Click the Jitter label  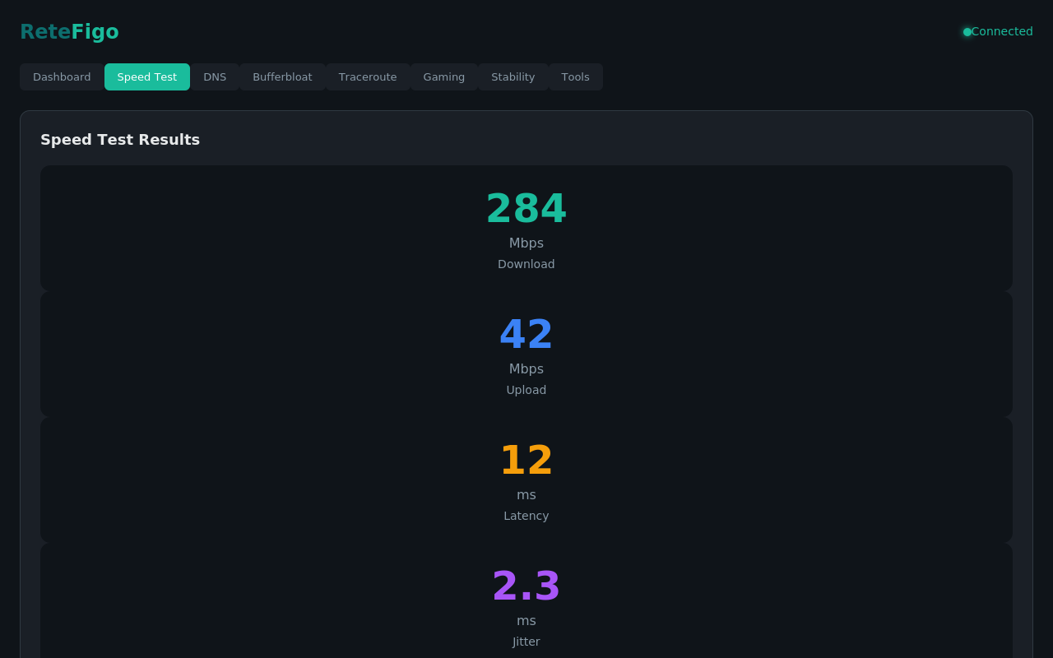coord(526,642)
